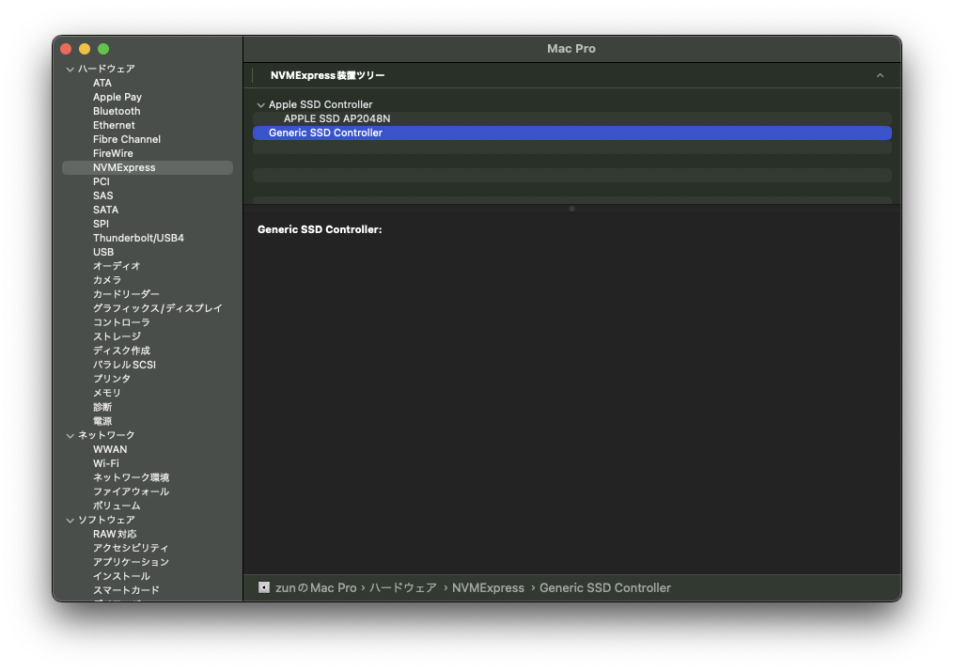Collapse the Apple SSD Controller tree node

(x=261, y=105)
